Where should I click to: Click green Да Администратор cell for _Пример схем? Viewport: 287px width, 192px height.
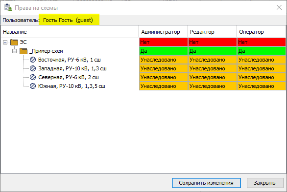[x=164, y=51]
